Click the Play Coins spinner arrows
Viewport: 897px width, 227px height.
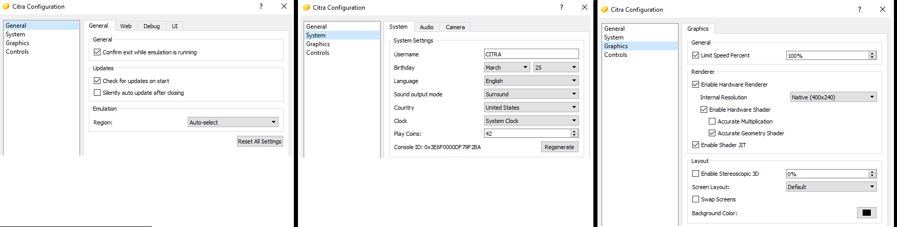[575, 133]
